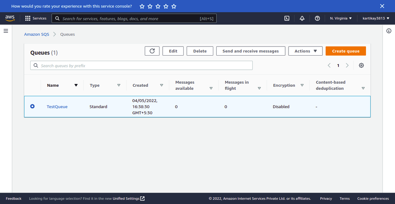Viewport: 395px width, 204px height.
Task: Go to next page of queues
Action: click(x=347, y=65)
